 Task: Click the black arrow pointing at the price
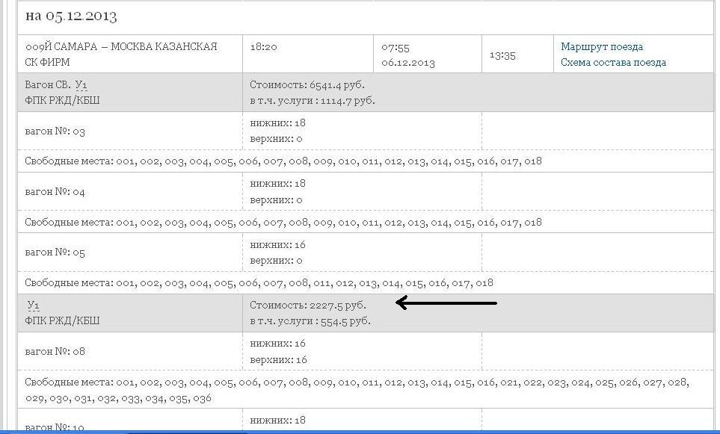coord(446,303)
